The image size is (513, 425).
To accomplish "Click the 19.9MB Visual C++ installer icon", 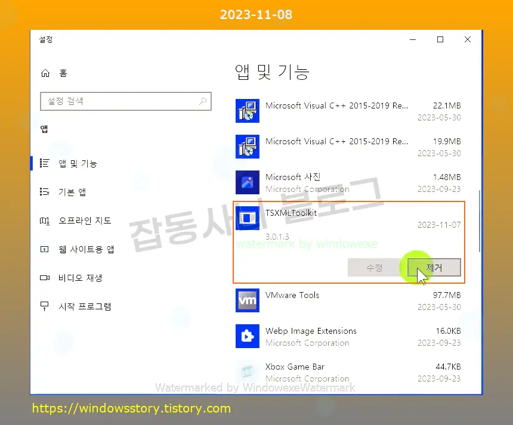I will (x=248, y=147).
